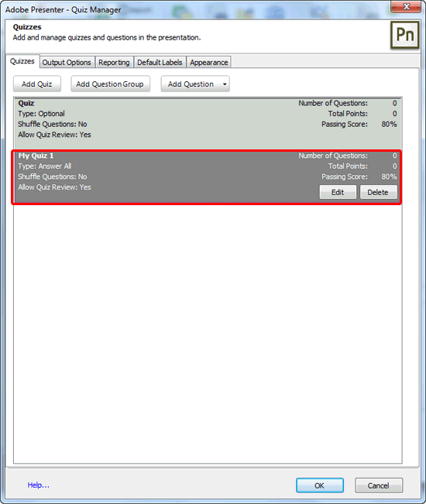This screenshot has height=504, width=426.
Task: Expand the Add Question dropdown arrow
Action: (x=225, y=84)
